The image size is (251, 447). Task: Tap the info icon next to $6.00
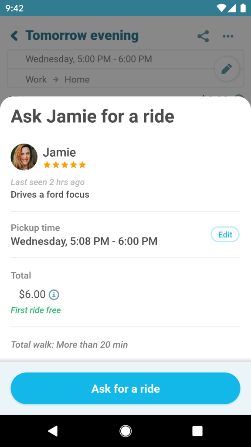[54, 295]
